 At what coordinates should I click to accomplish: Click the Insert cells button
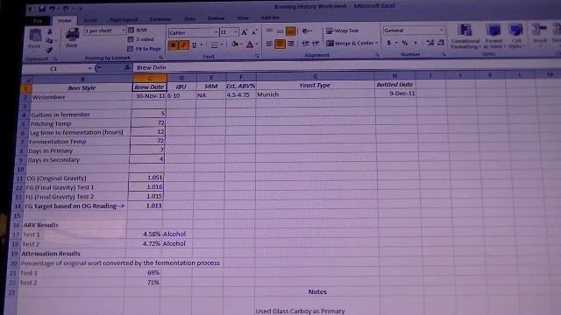tap(540, 34)
